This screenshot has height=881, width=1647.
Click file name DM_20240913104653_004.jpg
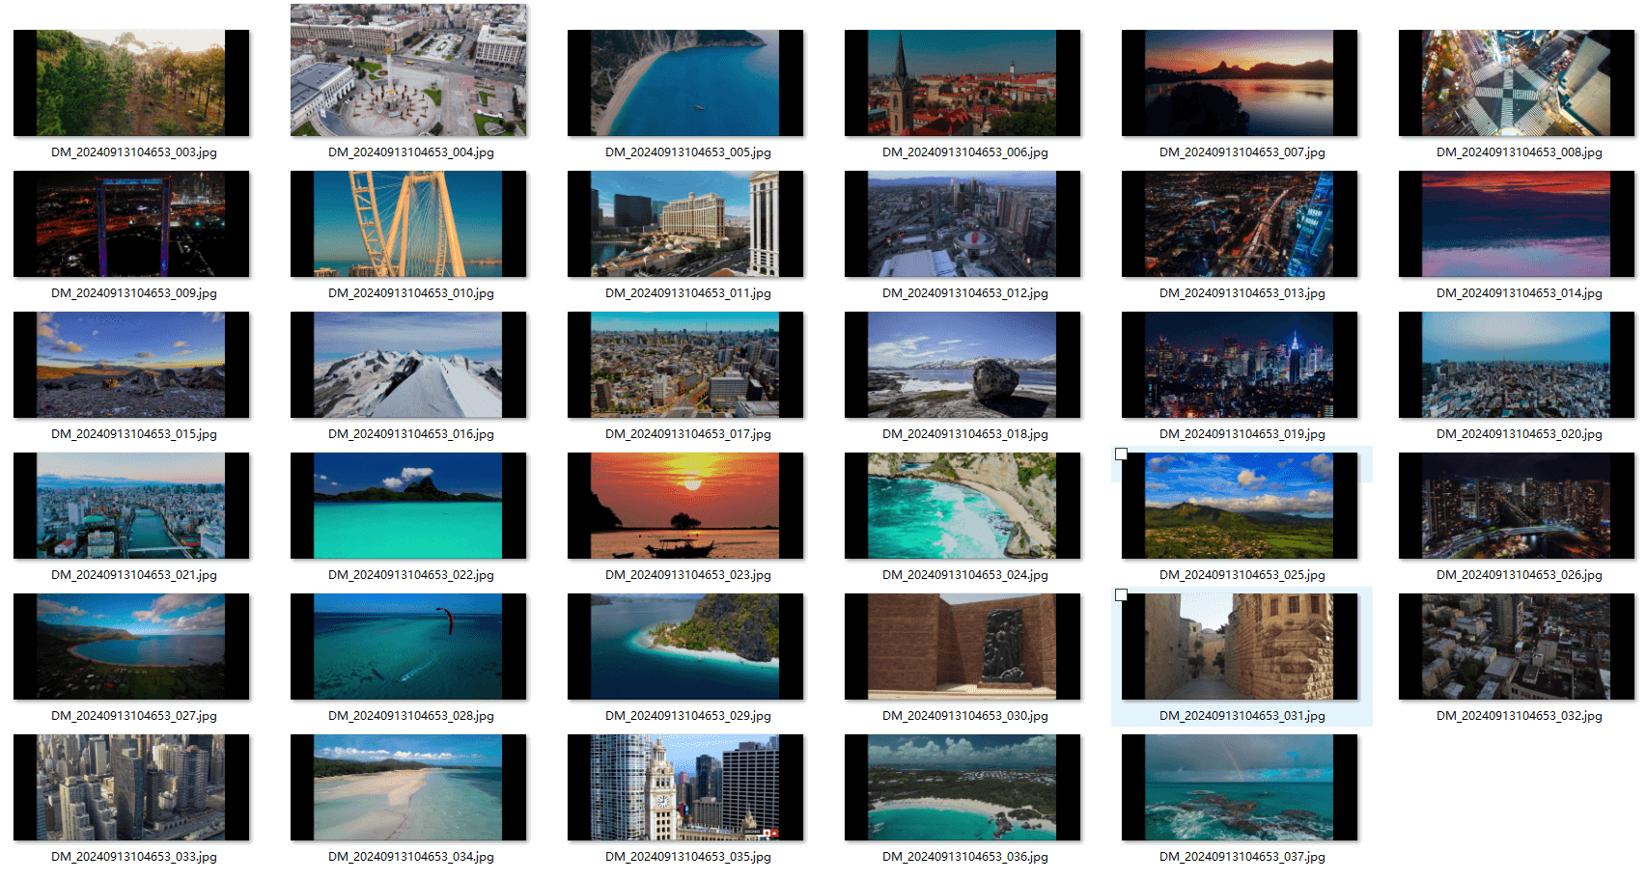tap(411, 152)
